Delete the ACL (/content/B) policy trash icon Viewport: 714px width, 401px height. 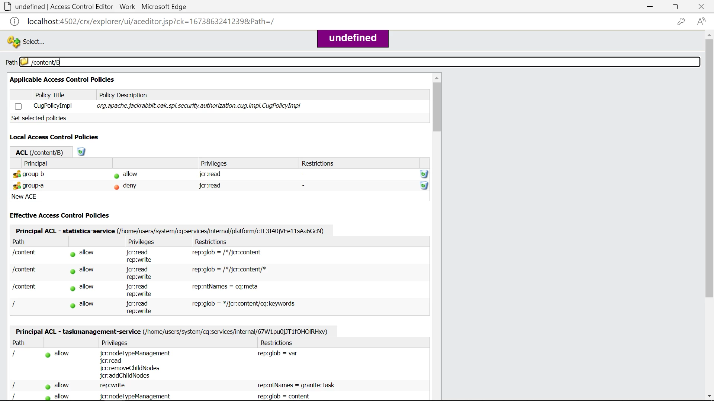click(81, 152)
